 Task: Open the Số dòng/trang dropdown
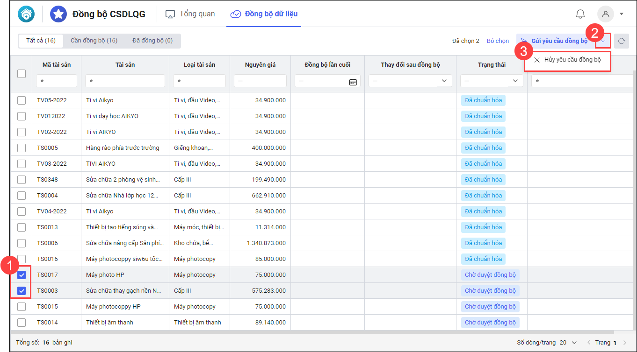point(574,343)
